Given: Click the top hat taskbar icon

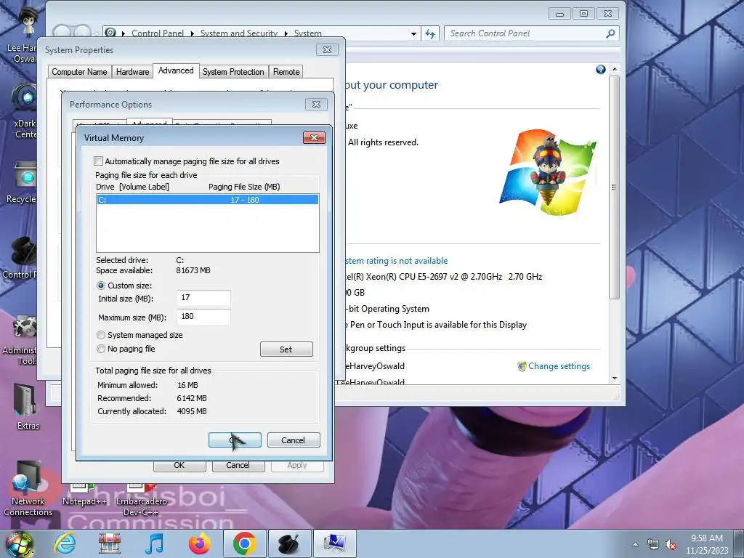Looking at the screenshot, I should click(290, 543).
